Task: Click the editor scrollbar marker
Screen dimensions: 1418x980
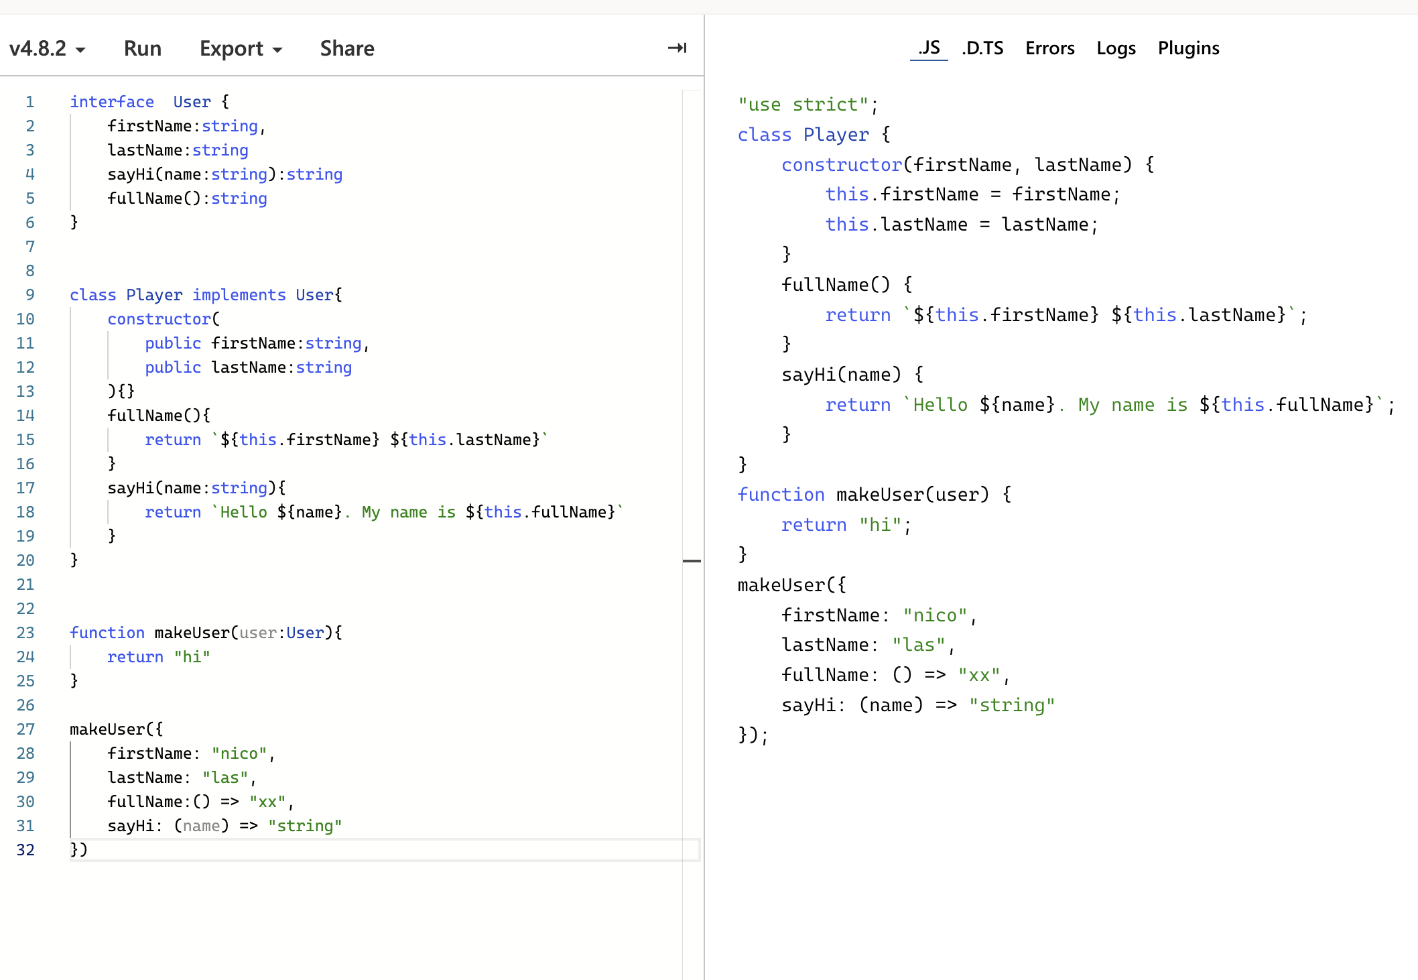Action: (692, 560)
